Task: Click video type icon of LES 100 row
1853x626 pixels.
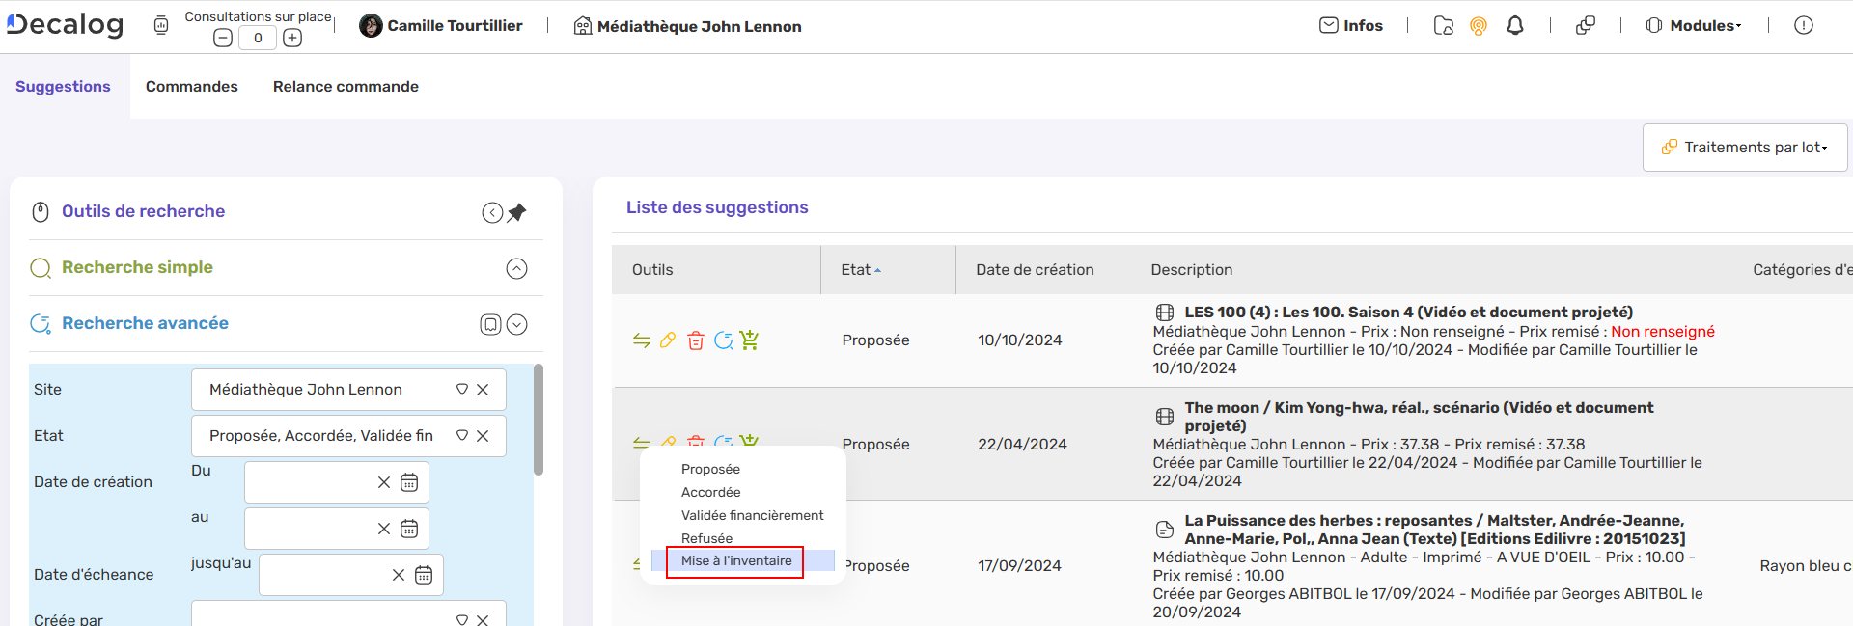Action: pos(1165,313)
